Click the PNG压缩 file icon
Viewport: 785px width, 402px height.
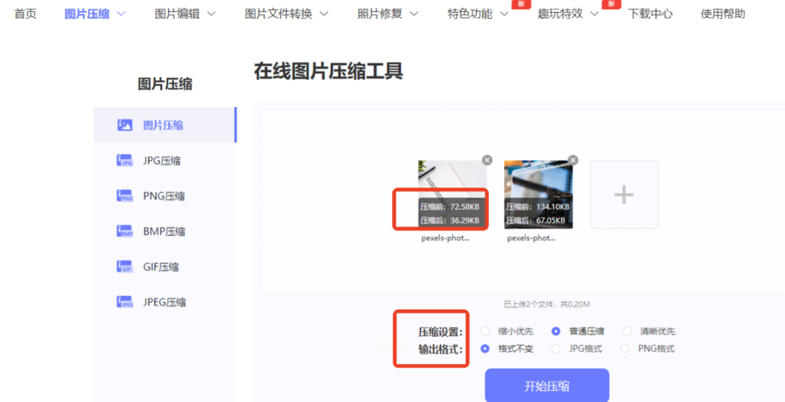(x=125, y=196)
